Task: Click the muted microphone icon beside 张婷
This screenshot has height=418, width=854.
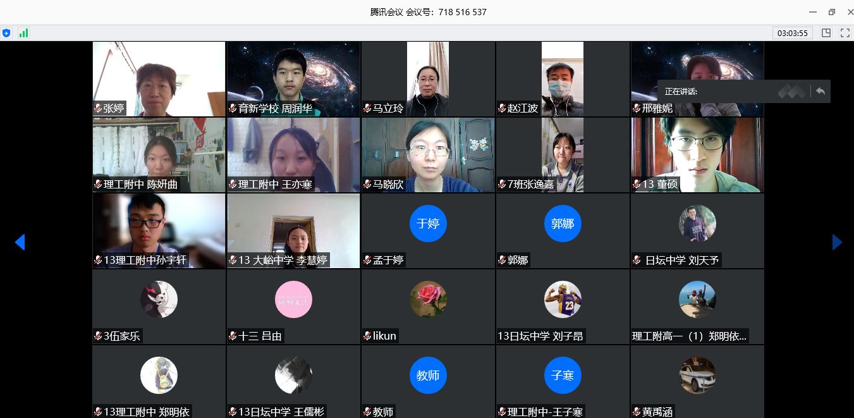Action: (98, 108)
